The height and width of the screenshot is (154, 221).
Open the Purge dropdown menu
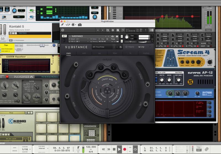115,39
